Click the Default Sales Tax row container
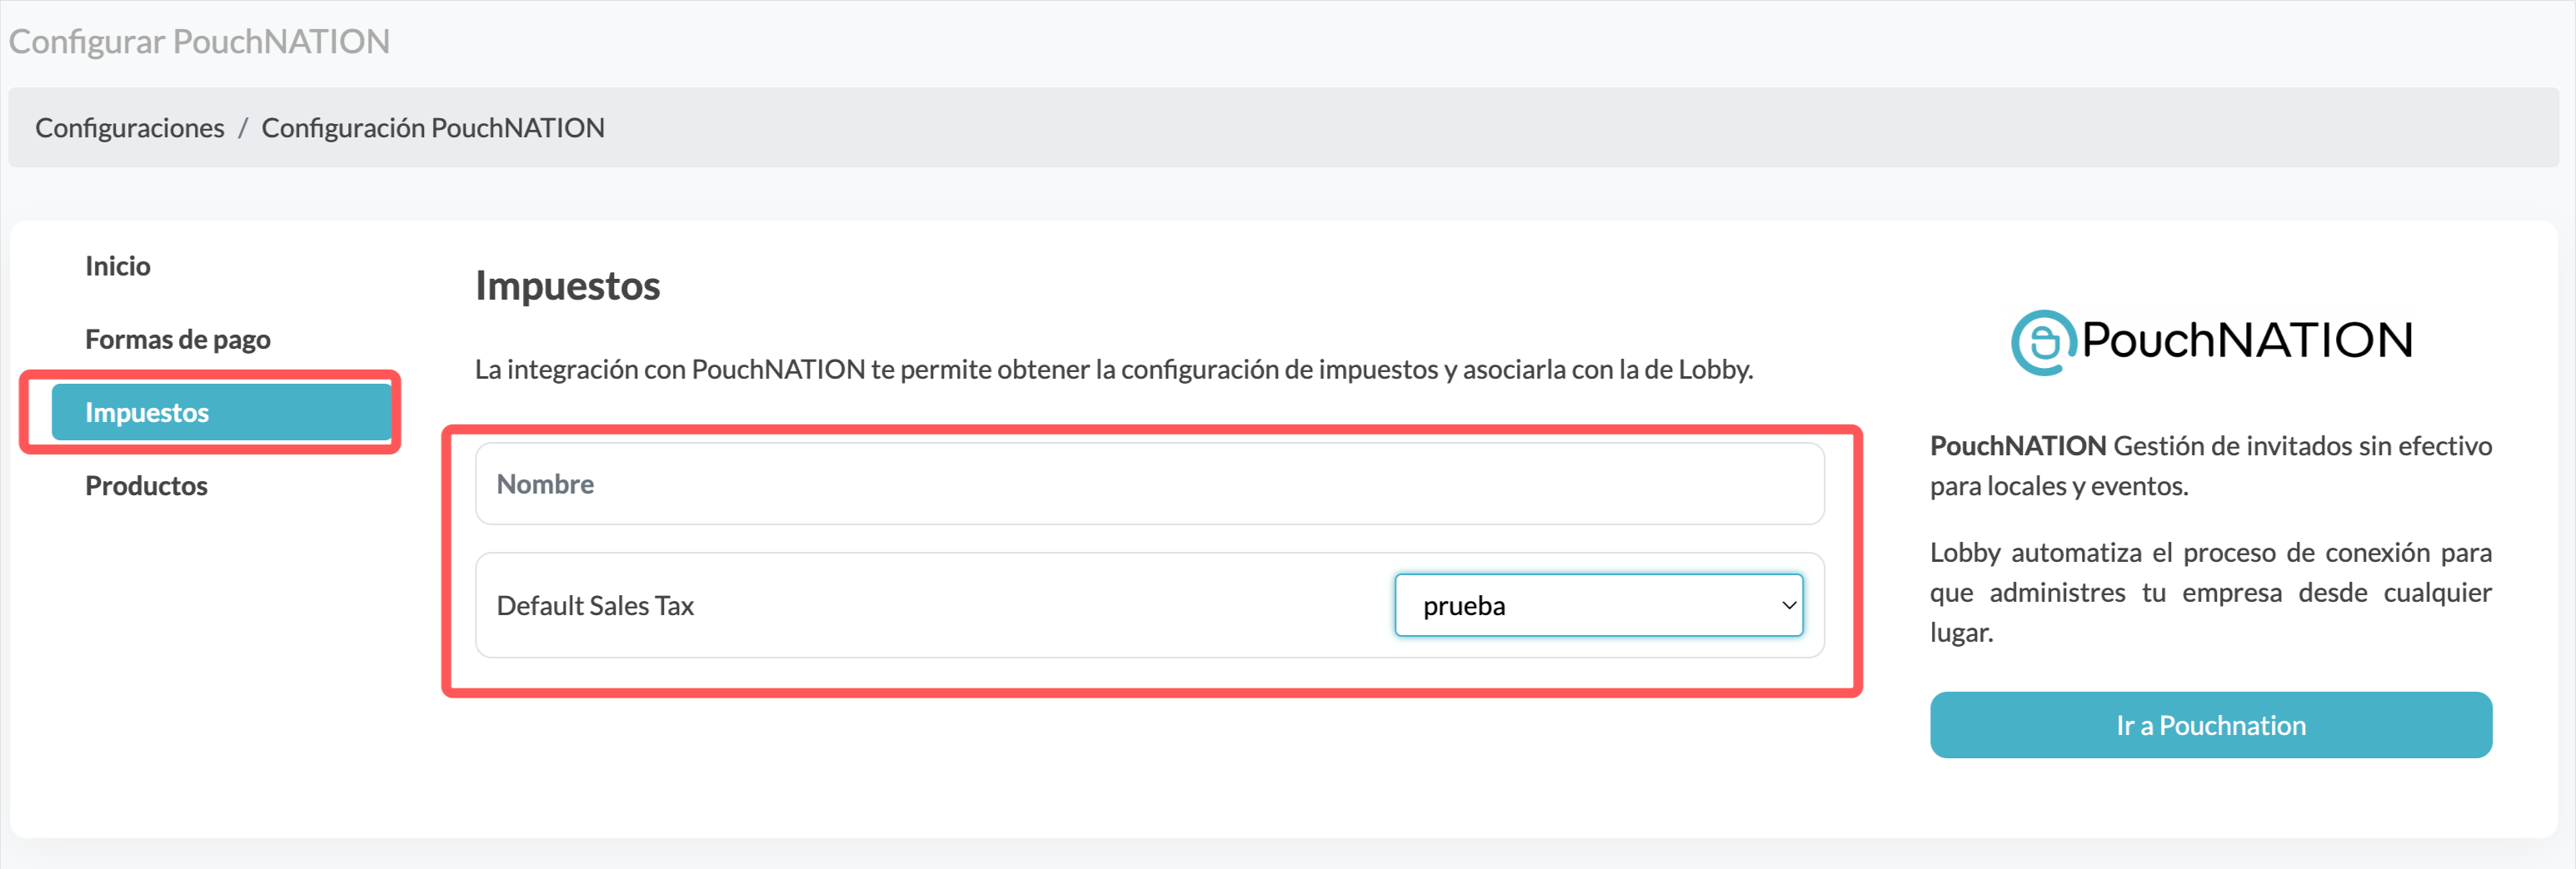This screenshot has width=2576, height=869. point(1149,605)
